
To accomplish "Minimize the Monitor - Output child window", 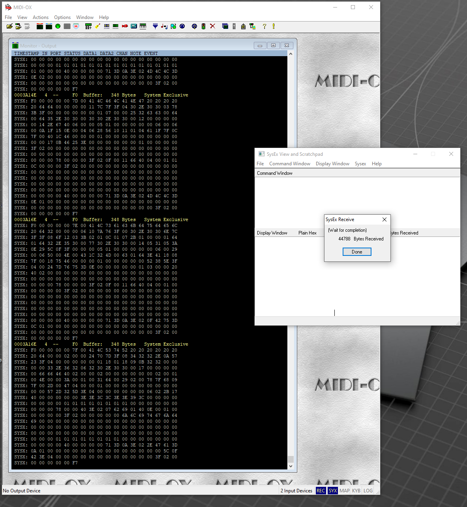I will 260,45.
